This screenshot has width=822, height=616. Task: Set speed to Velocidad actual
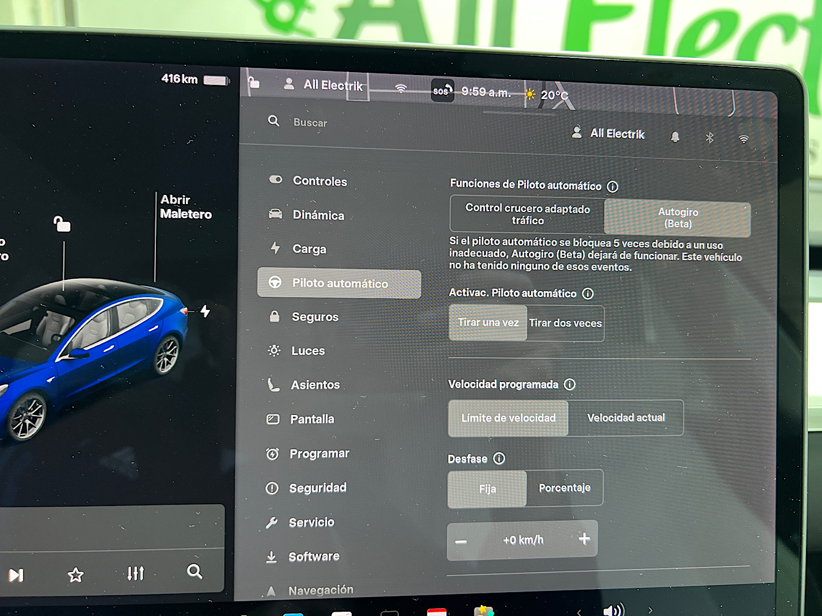tap(626, 418)
